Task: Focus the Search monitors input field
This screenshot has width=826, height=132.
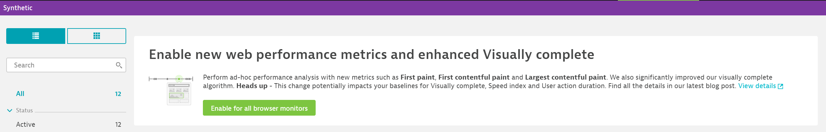Action: tap(66, 65)
